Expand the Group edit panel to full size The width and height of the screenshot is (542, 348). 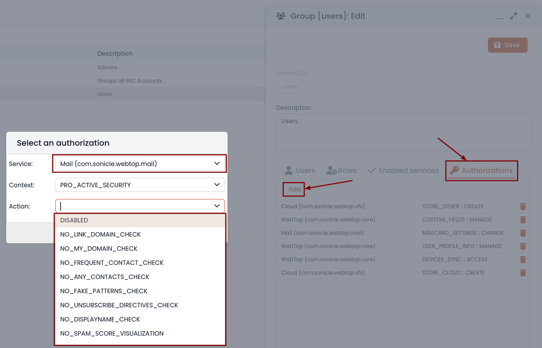click(x=514, y=16)
